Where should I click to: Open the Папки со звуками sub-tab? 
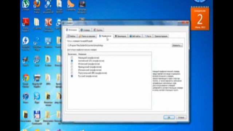coord(87,36)
